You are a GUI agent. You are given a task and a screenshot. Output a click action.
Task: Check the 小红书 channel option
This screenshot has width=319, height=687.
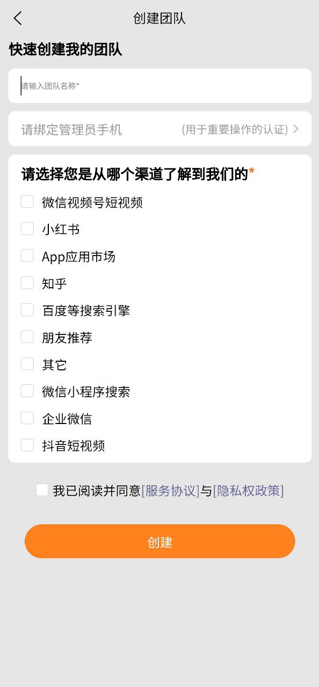[27, 229]
